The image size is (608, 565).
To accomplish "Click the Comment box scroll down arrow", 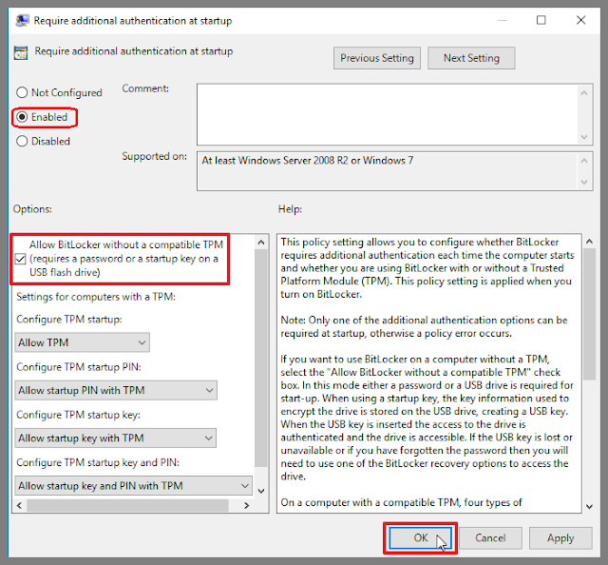I will (x=584, y=137).
